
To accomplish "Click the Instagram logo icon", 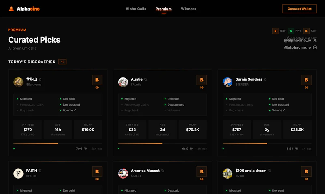I will click(x=315, y=47).
